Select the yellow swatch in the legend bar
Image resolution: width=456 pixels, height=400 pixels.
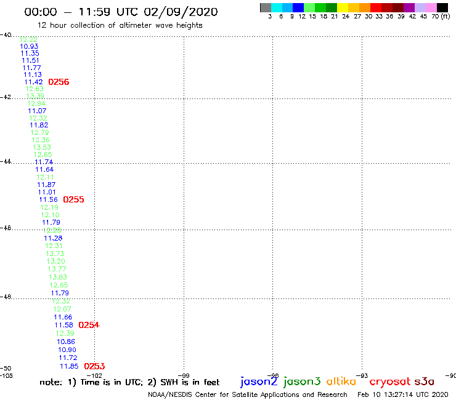click(343, 7)
